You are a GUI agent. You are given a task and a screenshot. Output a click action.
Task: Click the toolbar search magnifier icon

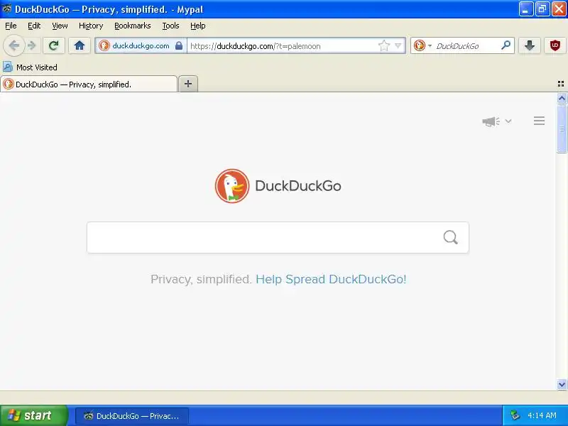tap(506, 45)
